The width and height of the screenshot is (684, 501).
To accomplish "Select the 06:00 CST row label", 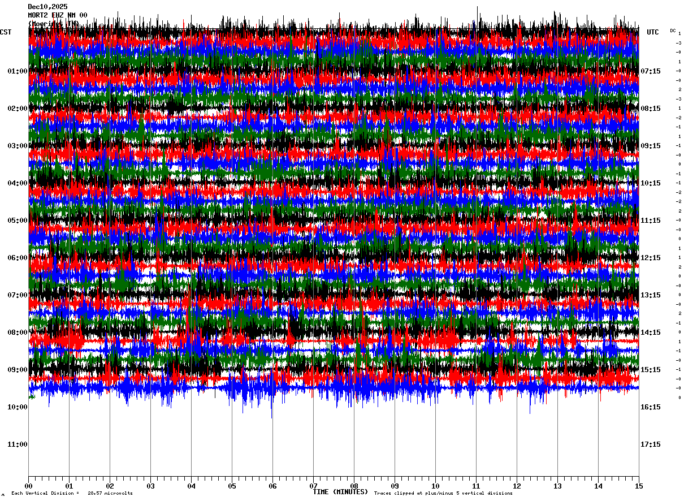I will [x=18, y=258].
